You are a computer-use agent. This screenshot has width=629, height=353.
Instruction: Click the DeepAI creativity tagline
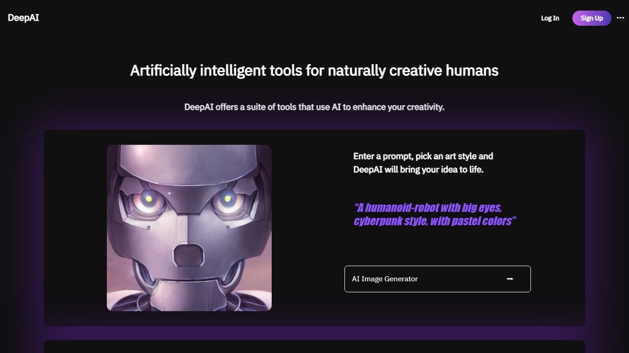tap(314, 107)
